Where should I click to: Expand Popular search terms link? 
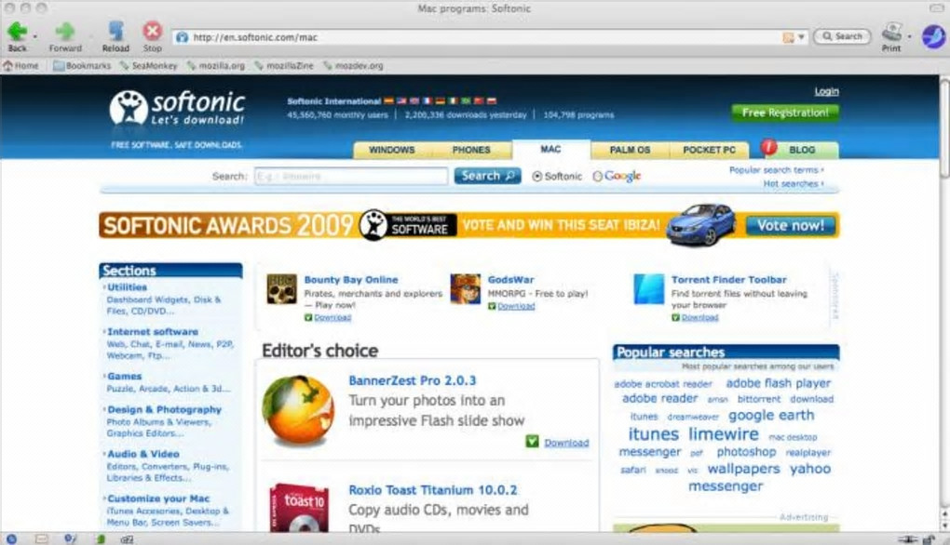point(776,170)
